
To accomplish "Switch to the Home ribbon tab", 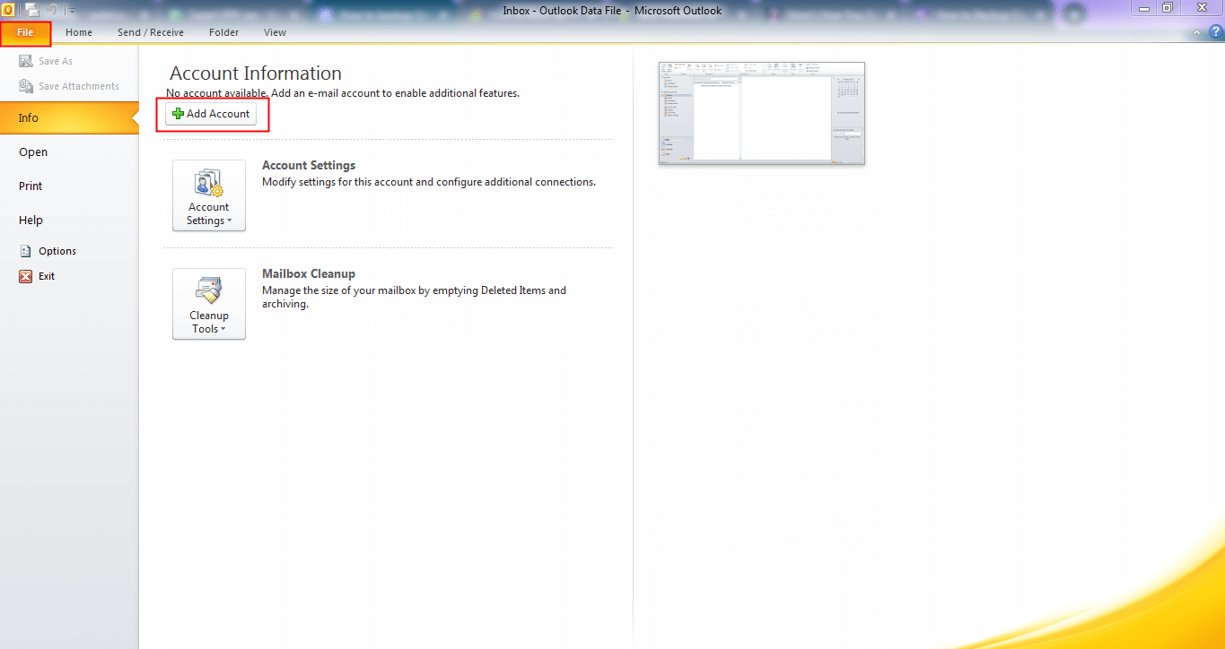I will pos(79,32).
